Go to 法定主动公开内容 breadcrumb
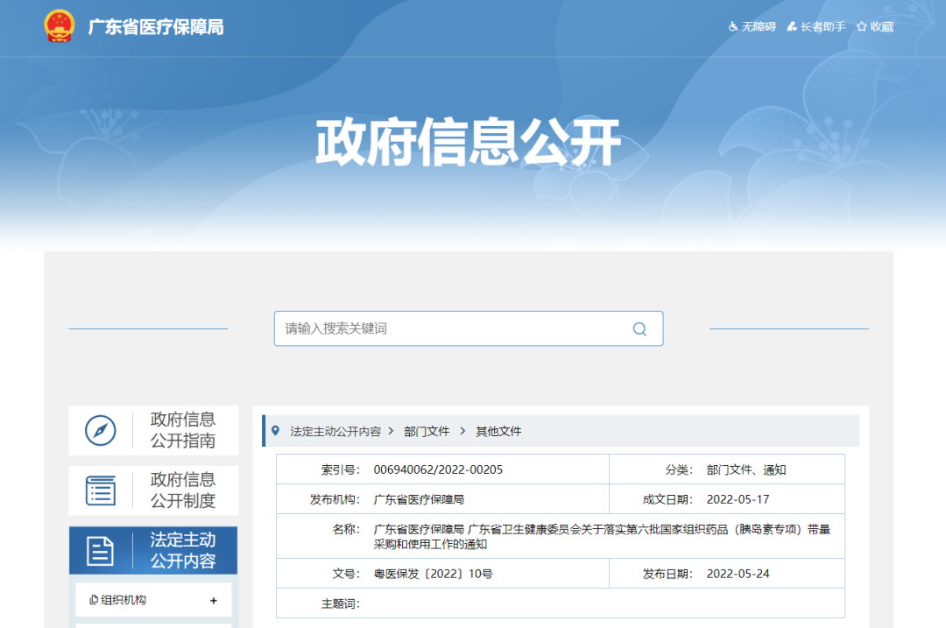 [335, 431]
